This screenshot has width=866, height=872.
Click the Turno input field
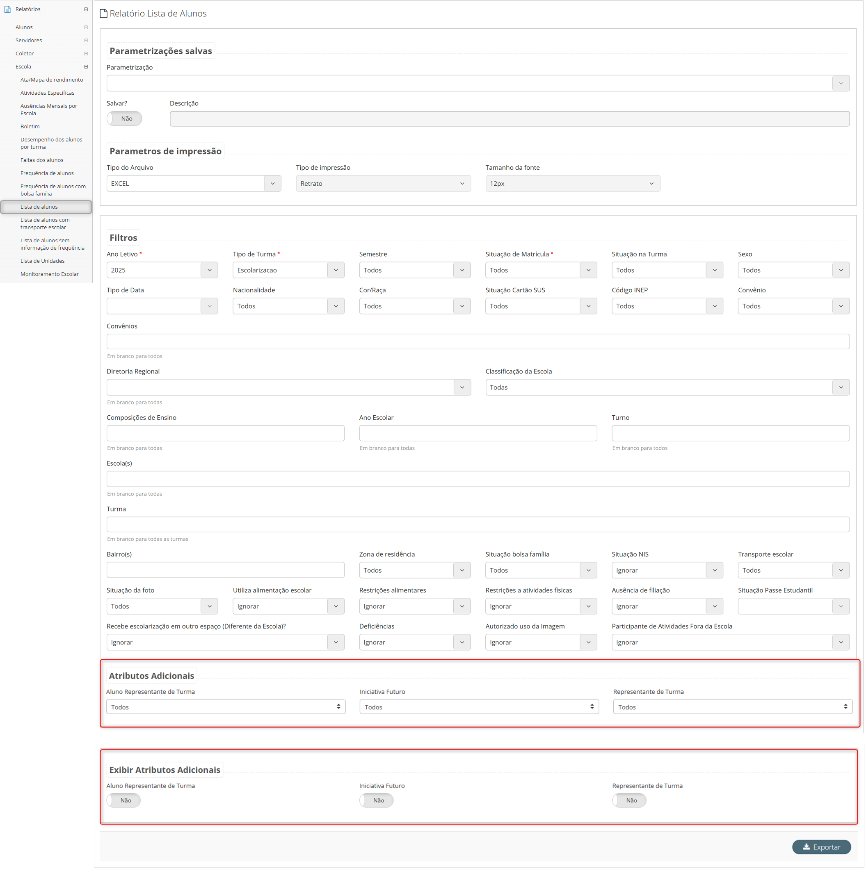pos(731,433)
